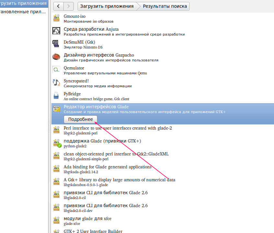This screenshot has height=233, width=274.
Task: Click the PyBridge icon
Action: pyautogui.click(x=56, y=95)
